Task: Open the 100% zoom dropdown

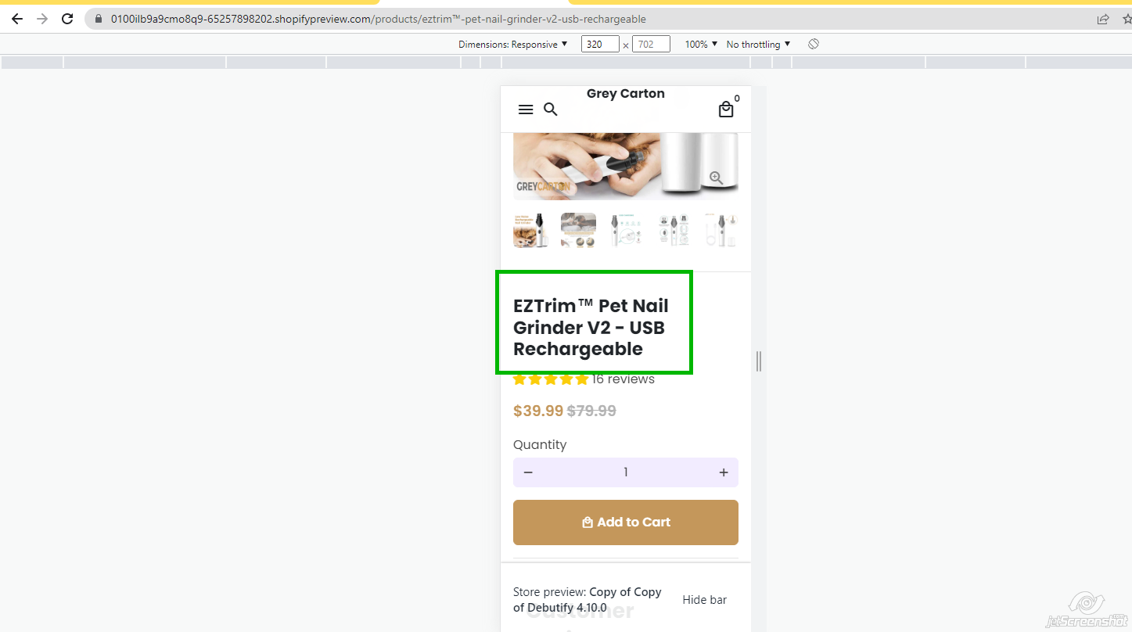Action: (x=701, y=45)
